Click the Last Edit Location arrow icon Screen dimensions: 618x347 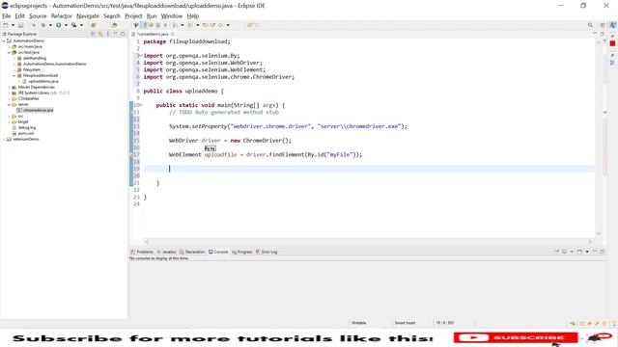pyautogui.click(x=205, y=25)
